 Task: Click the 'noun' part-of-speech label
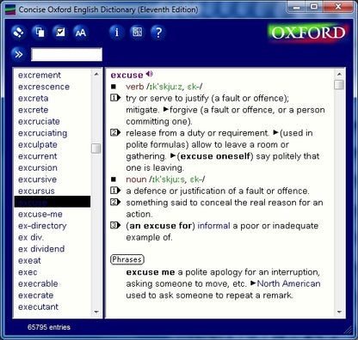pos(136,179)
